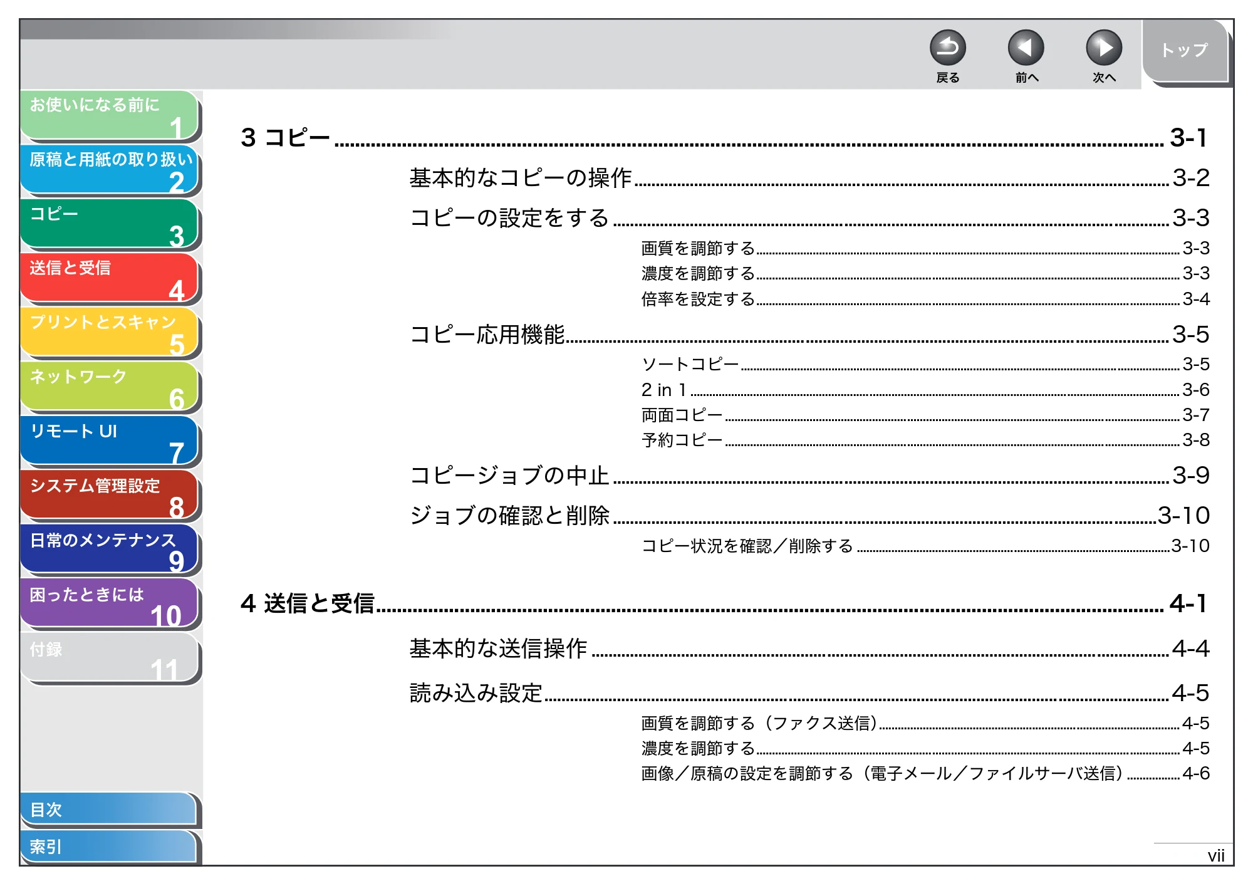Switch to chapter 3 コピー sidebar tab
This screenshot has width=1253, height=886.
click(110, 224)
